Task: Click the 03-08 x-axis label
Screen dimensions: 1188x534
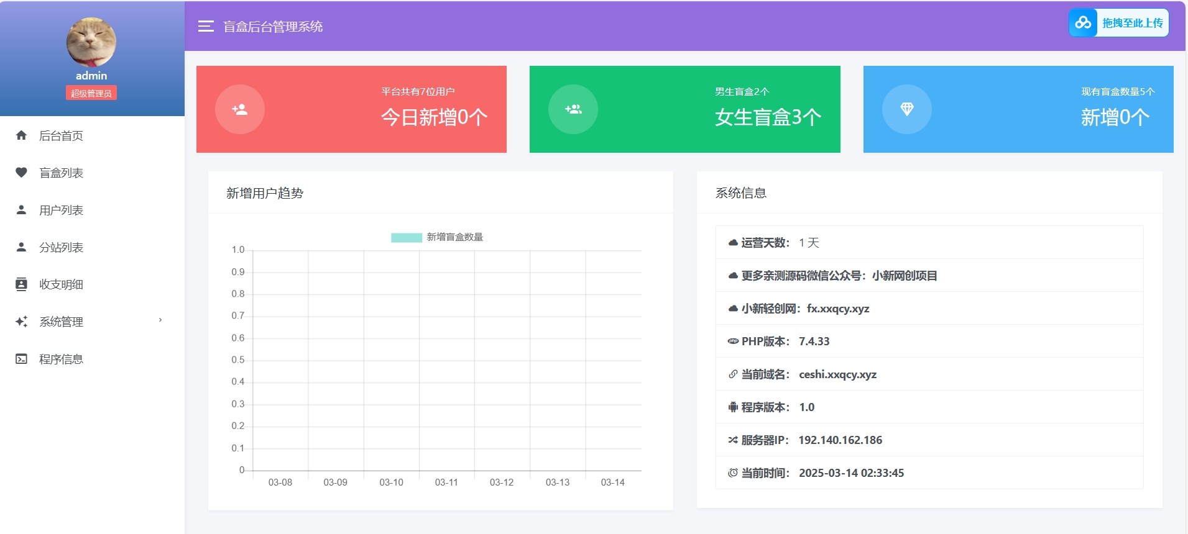Action: [280, 482]
